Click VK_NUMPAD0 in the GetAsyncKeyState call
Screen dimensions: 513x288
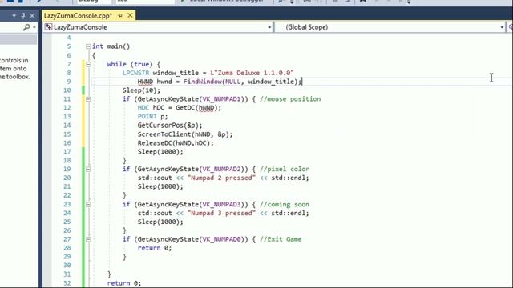pyautogui.click(x=221, y=239)
